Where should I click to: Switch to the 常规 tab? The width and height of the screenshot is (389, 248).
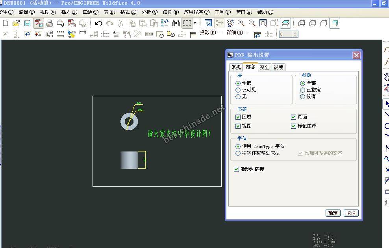236,67
